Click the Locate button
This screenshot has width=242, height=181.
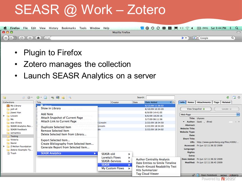pos(227,109)
